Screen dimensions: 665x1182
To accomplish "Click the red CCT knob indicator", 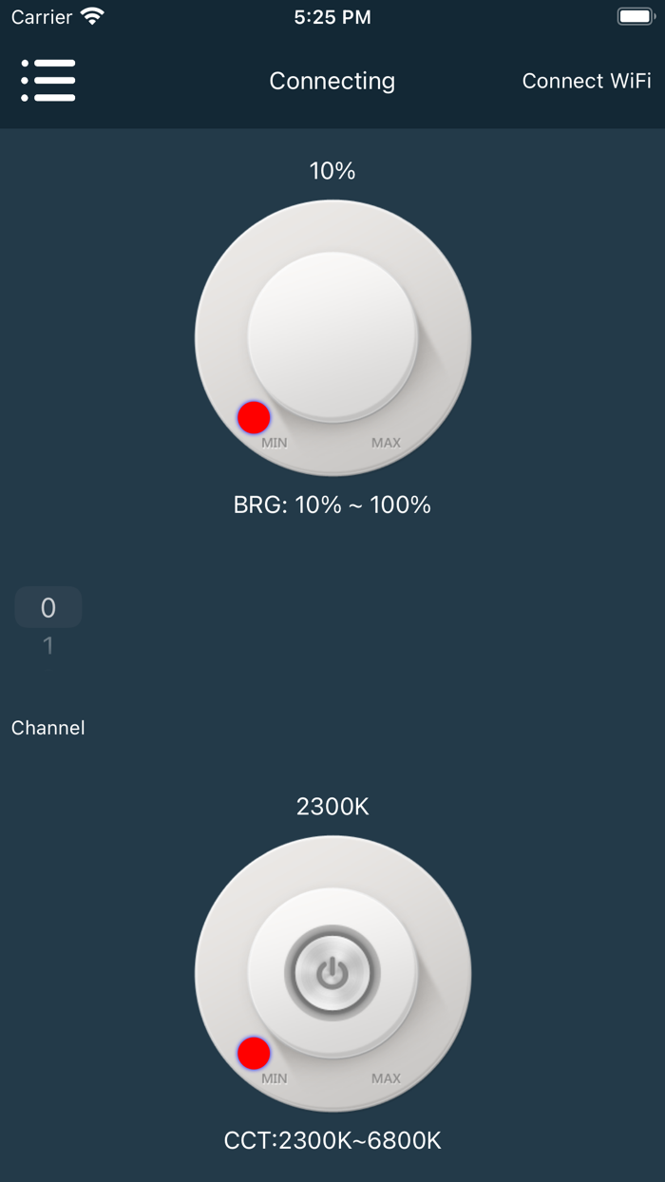I will tap(254, 1053).
